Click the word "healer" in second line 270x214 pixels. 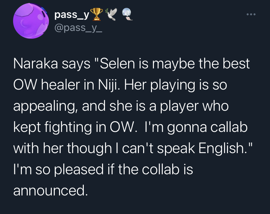[60, 85]
